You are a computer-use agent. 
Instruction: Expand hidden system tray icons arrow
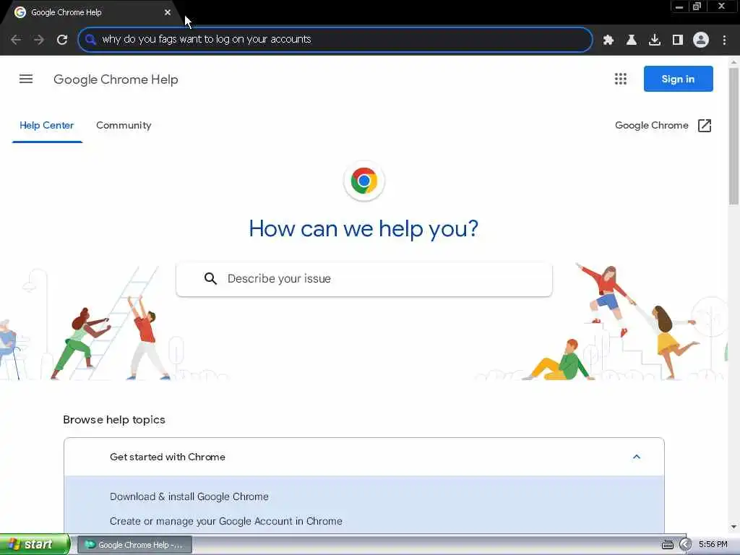685,545
